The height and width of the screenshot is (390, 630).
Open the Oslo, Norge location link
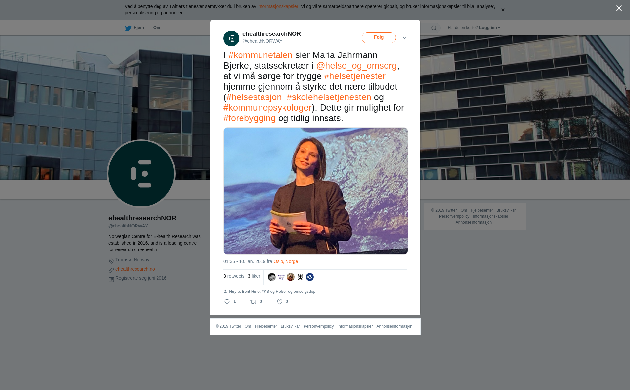286,261
